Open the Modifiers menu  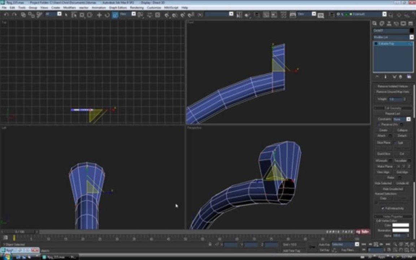coord(69,8)
